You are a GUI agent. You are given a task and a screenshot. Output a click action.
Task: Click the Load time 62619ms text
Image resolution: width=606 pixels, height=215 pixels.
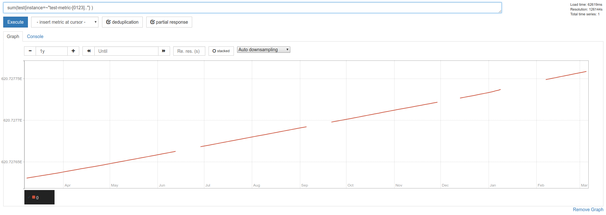click(586, 4)
